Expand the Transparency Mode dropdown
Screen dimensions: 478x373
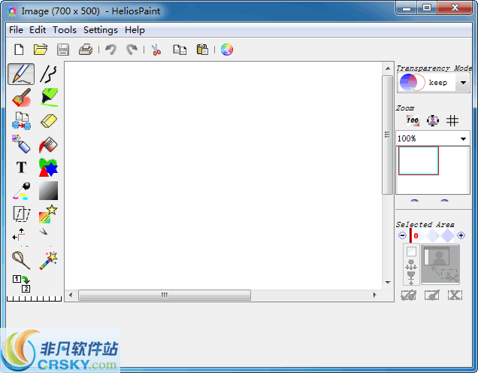(463, 83)
